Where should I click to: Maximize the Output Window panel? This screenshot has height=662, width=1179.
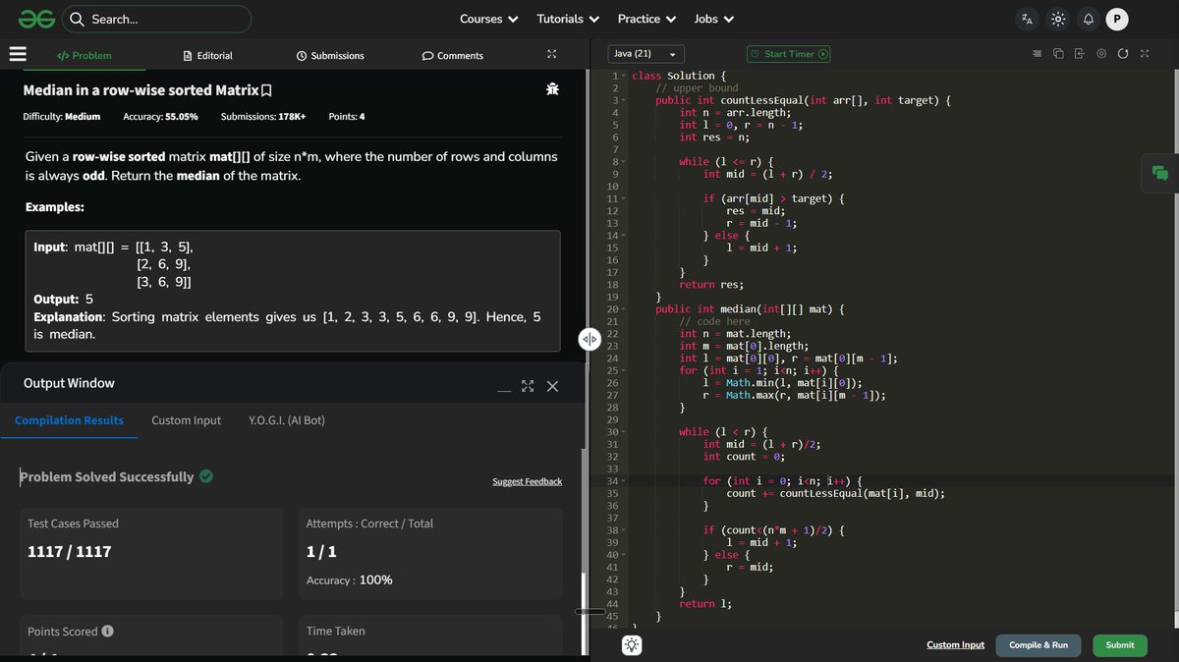528,386
